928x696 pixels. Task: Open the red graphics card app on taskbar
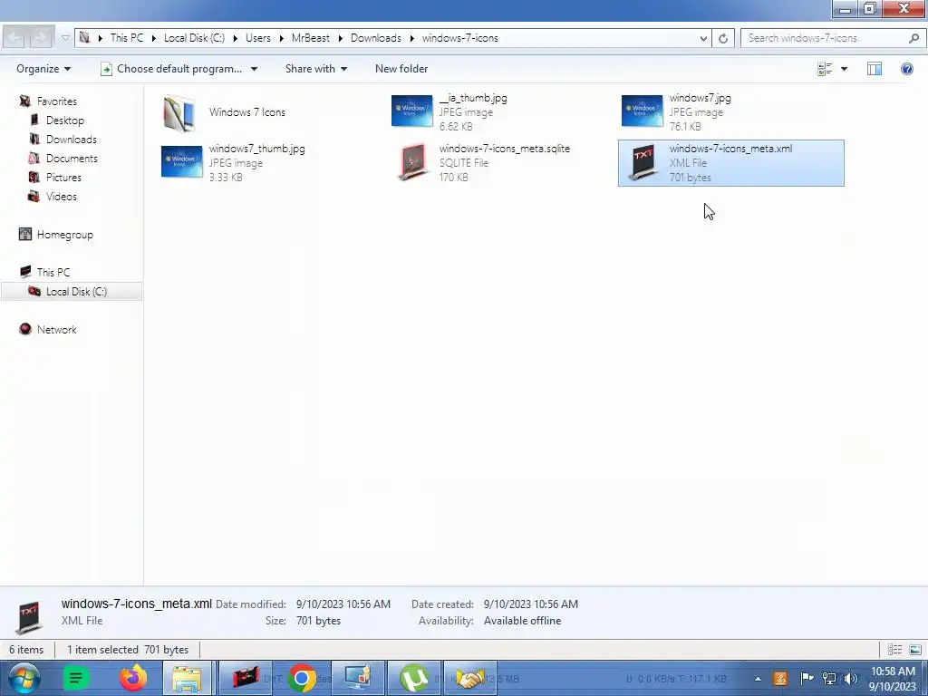click(245, 678)
